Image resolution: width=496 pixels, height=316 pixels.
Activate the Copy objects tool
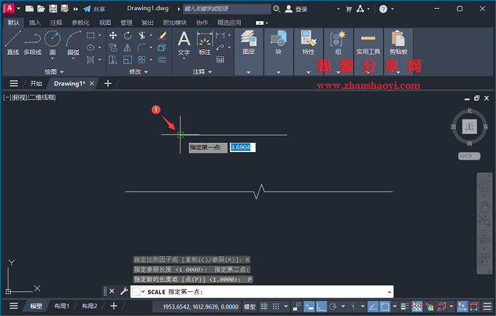(x=113, y=47)
